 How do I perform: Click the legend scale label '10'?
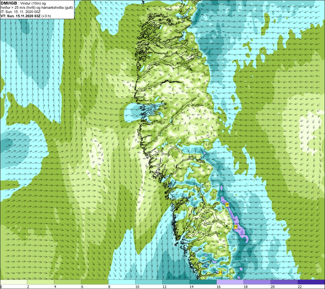tap(137, 287)
